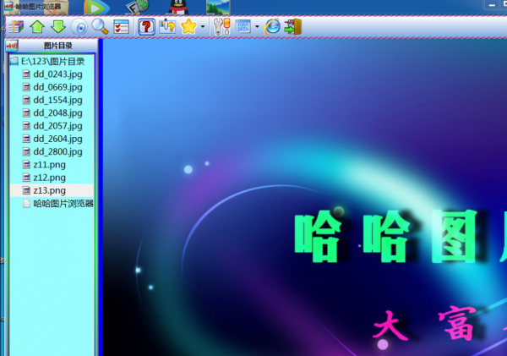
Task: Pick dd_2800.jpg in the directory list
Action: 57,151
